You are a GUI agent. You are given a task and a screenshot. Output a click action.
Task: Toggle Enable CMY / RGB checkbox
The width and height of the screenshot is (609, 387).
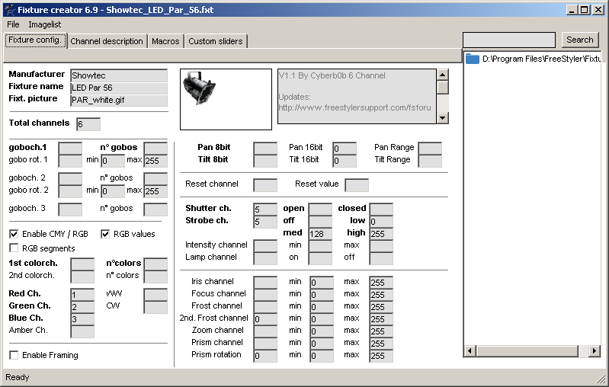click(14, 234)
